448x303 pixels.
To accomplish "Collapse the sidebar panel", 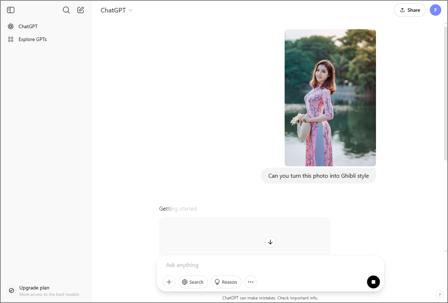I will click(10, 10).
